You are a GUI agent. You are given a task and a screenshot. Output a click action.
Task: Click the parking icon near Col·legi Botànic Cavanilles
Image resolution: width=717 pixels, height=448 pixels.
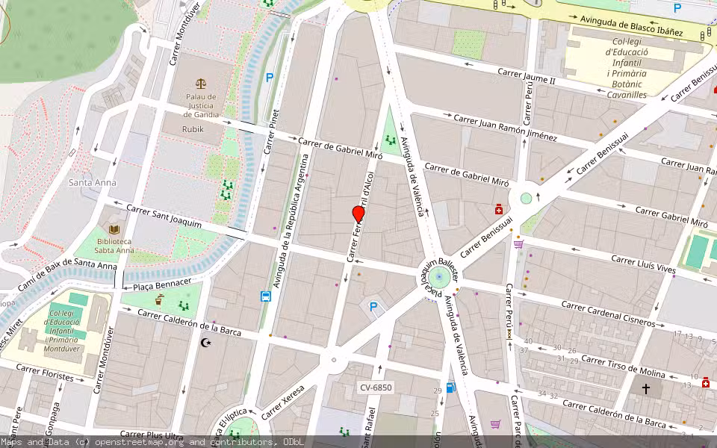coord(677,7)
